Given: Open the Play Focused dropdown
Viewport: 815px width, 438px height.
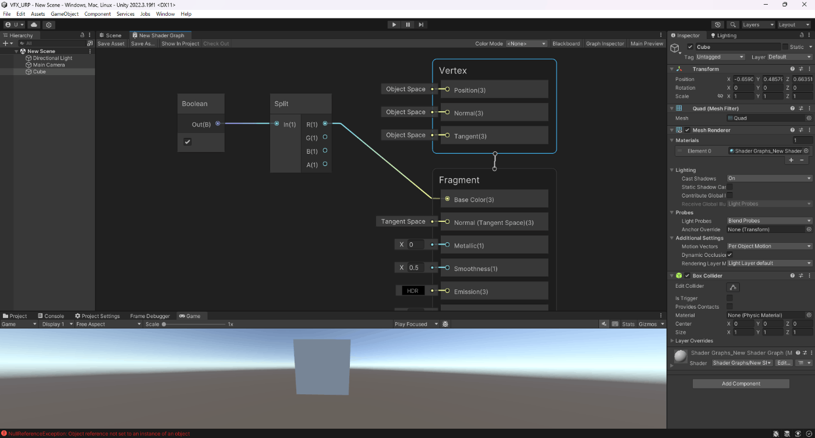Looking at the screenshot, I should point(416,324).
